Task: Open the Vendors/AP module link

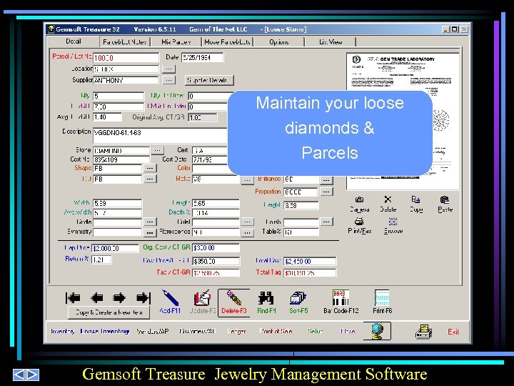Action: (x=153, y=331)
